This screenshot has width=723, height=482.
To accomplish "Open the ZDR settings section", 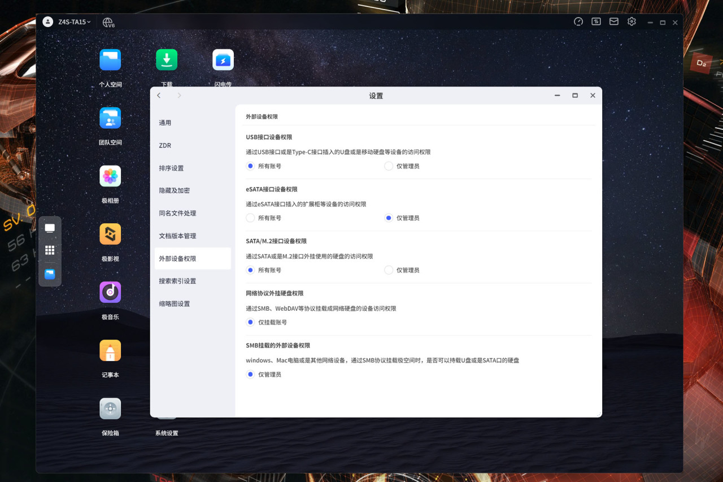I will click(x=193, y=145).
